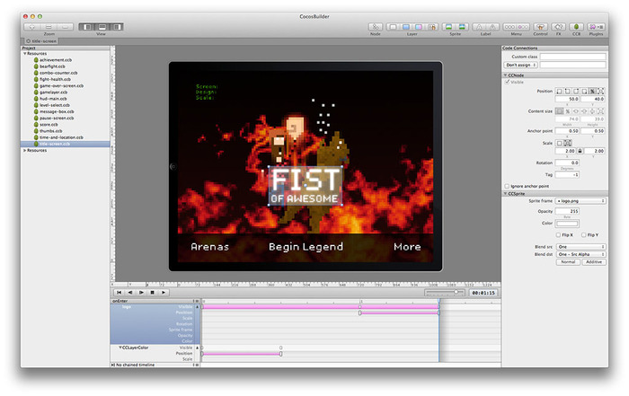Viewport: 629px width, 396px height.
Task: Rewind timeline to the beginning
Action: coord(120,293)
